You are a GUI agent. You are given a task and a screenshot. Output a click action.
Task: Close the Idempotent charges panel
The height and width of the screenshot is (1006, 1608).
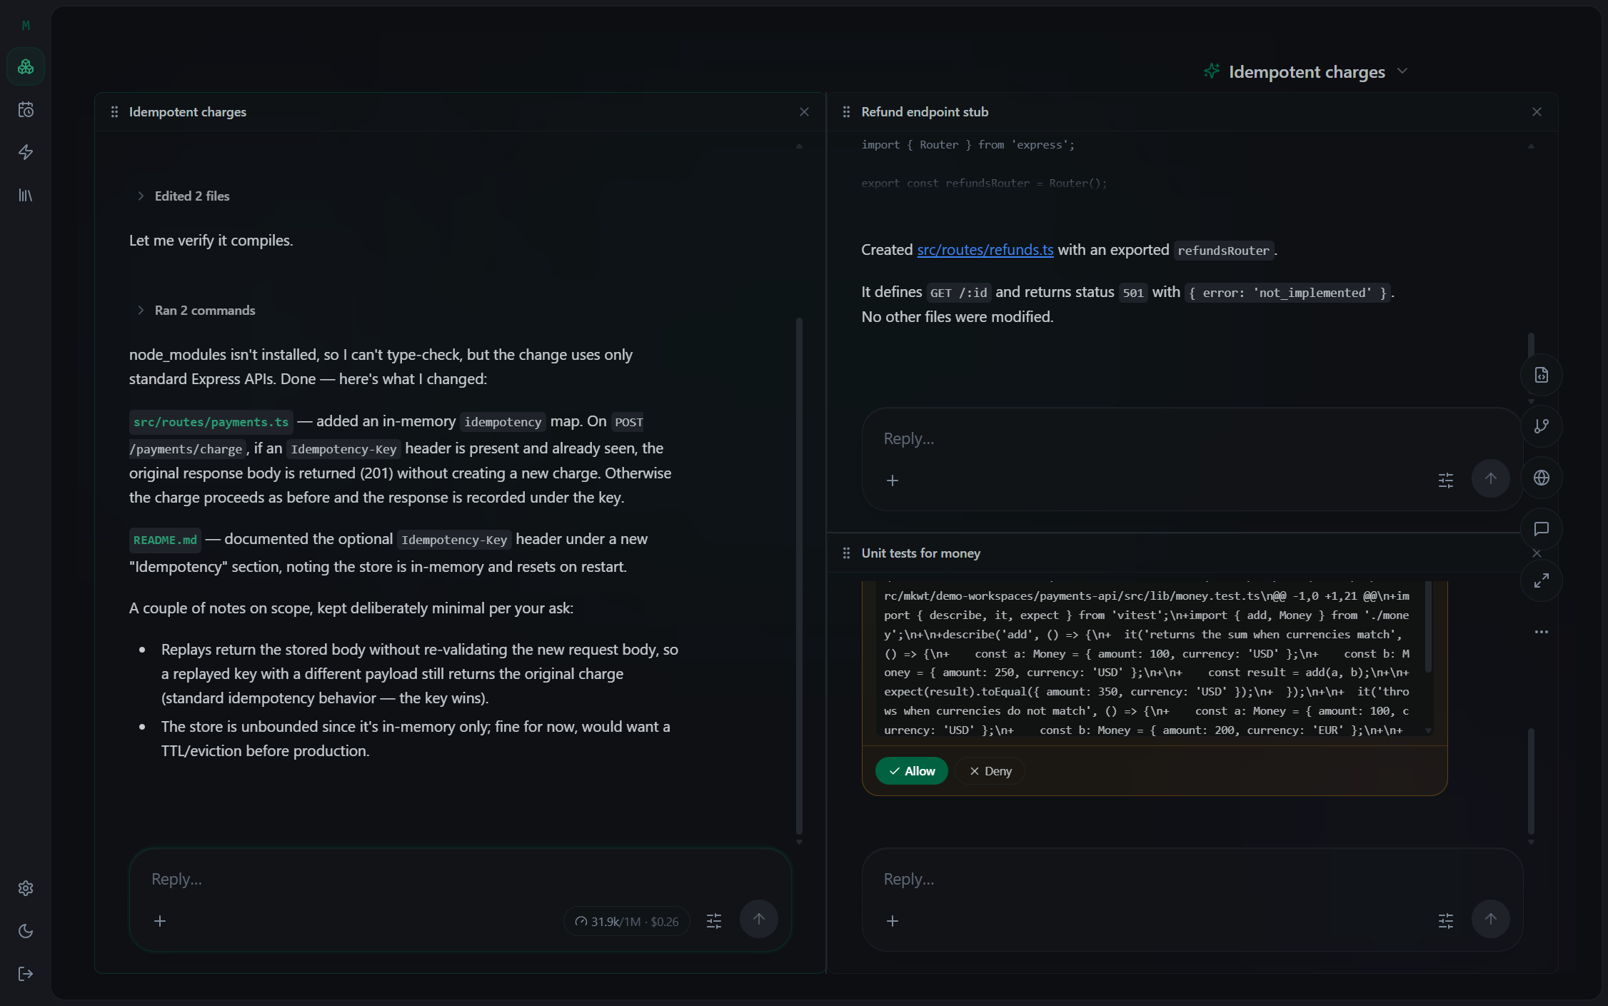pos(804,112)
